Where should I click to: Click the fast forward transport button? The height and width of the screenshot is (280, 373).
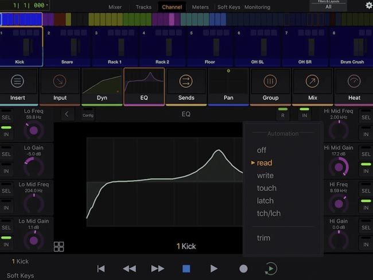tap(157, 269)
